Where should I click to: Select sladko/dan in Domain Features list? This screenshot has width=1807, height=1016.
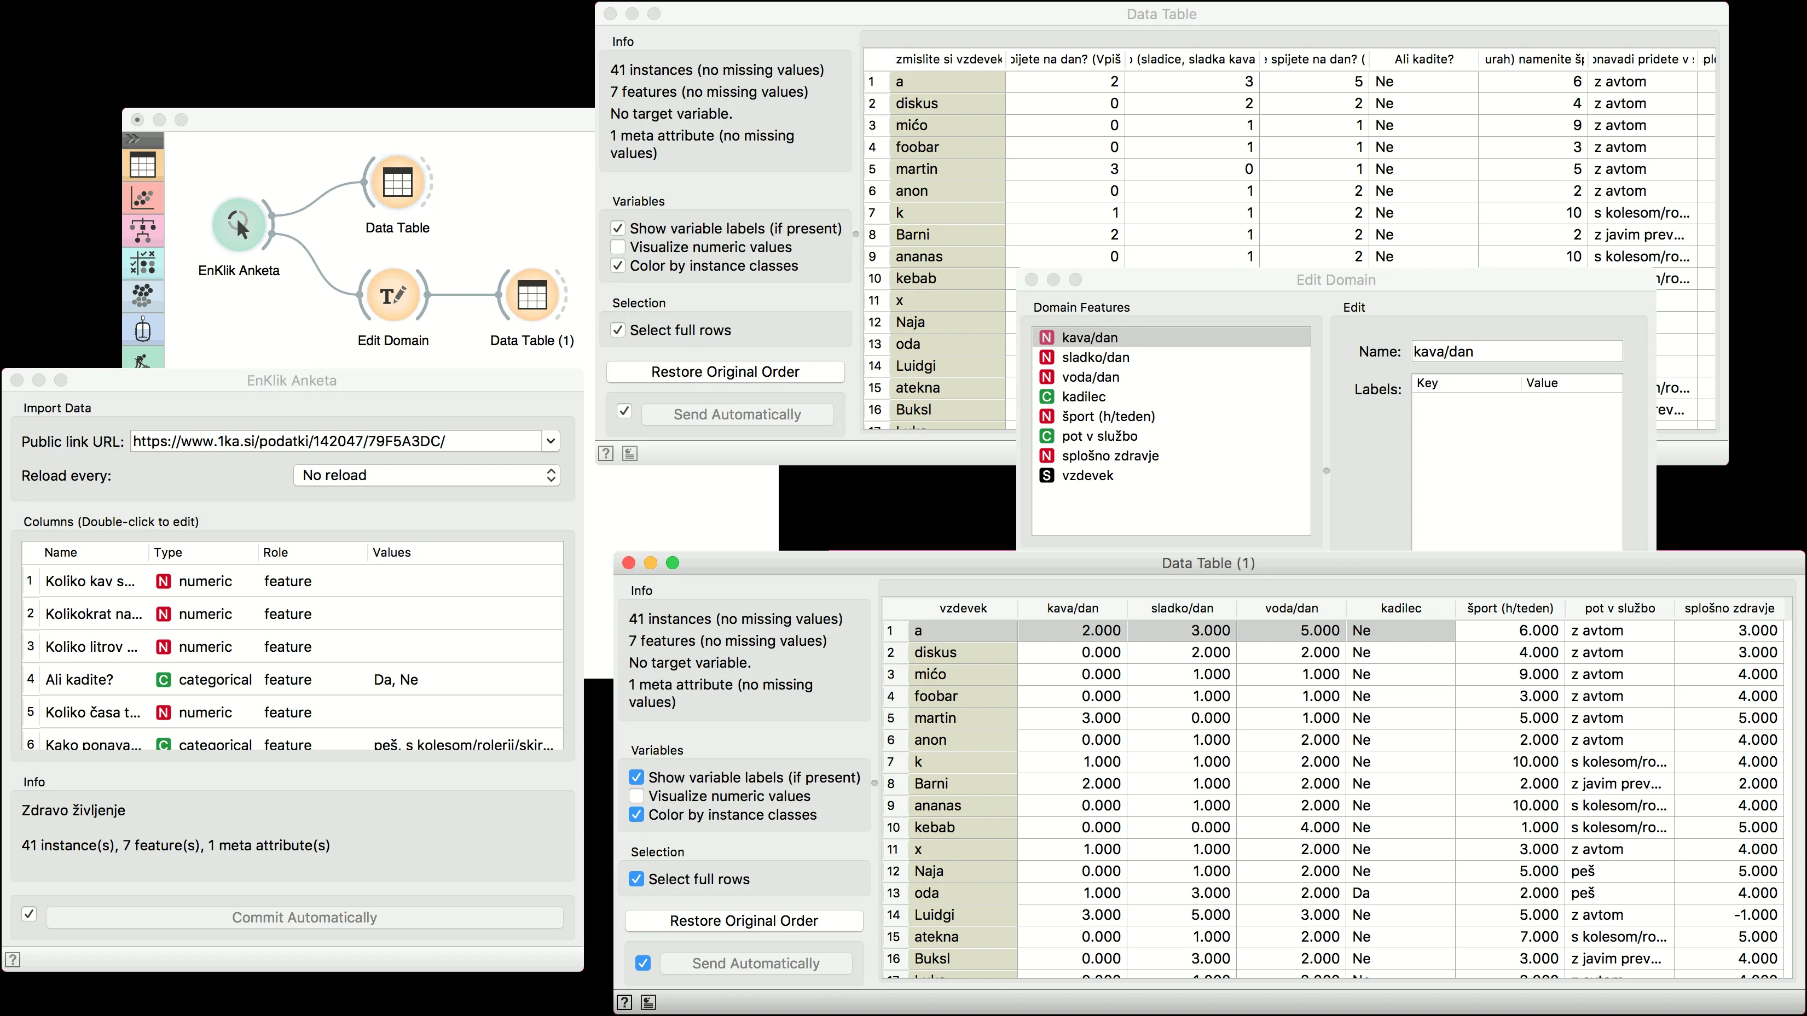pos(1095,357)
